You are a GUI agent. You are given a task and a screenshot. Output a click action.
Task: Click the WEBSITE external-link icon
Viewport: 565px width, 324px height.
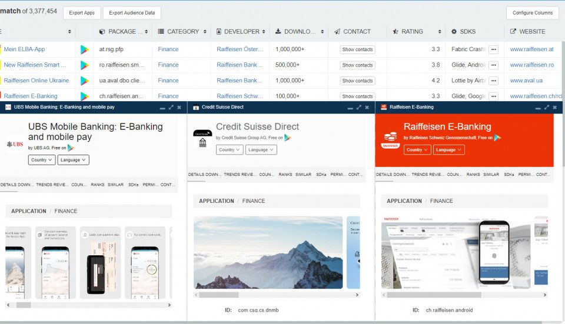513,31
